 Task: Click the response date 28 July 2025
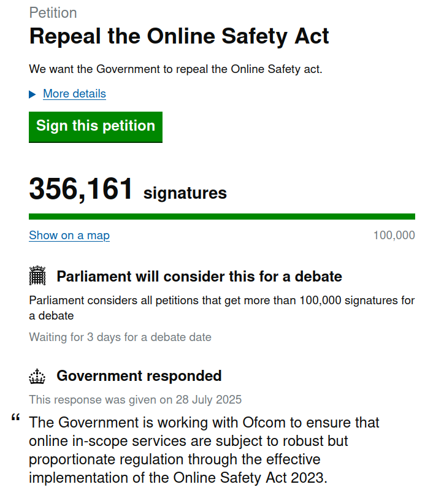pos(209,400)
